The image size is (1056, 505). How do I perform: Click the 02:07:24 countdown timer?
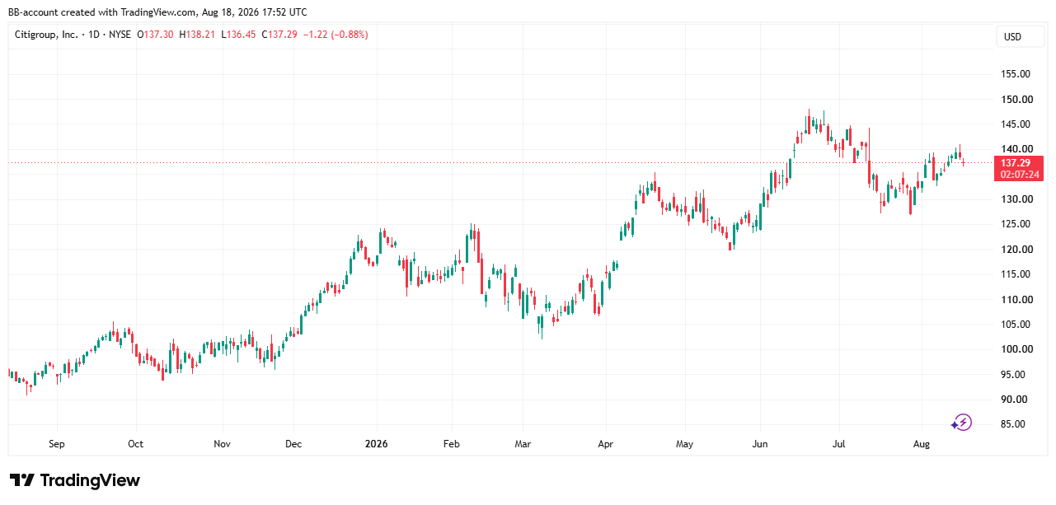(x=1020, y=175)
